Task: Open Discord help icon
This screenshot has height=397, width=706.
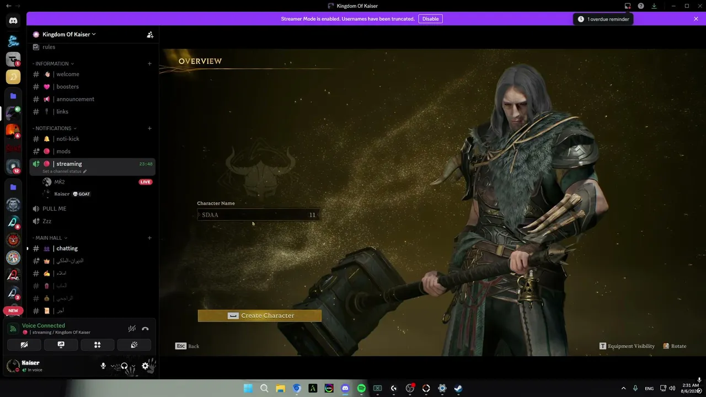Action: click(x=641, y=6)
